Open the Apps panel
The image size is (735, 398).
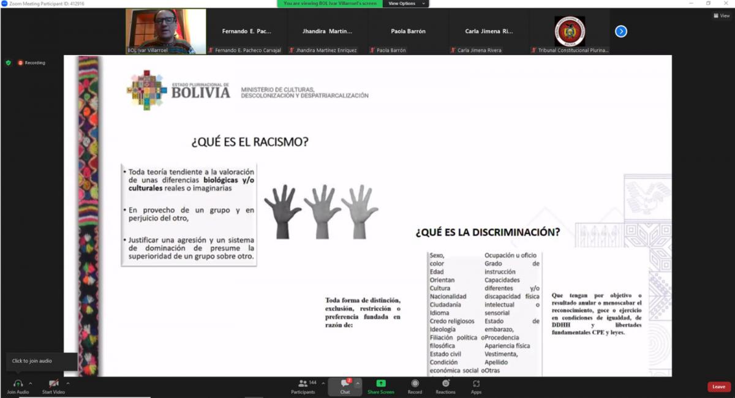[x=476, y=383]
